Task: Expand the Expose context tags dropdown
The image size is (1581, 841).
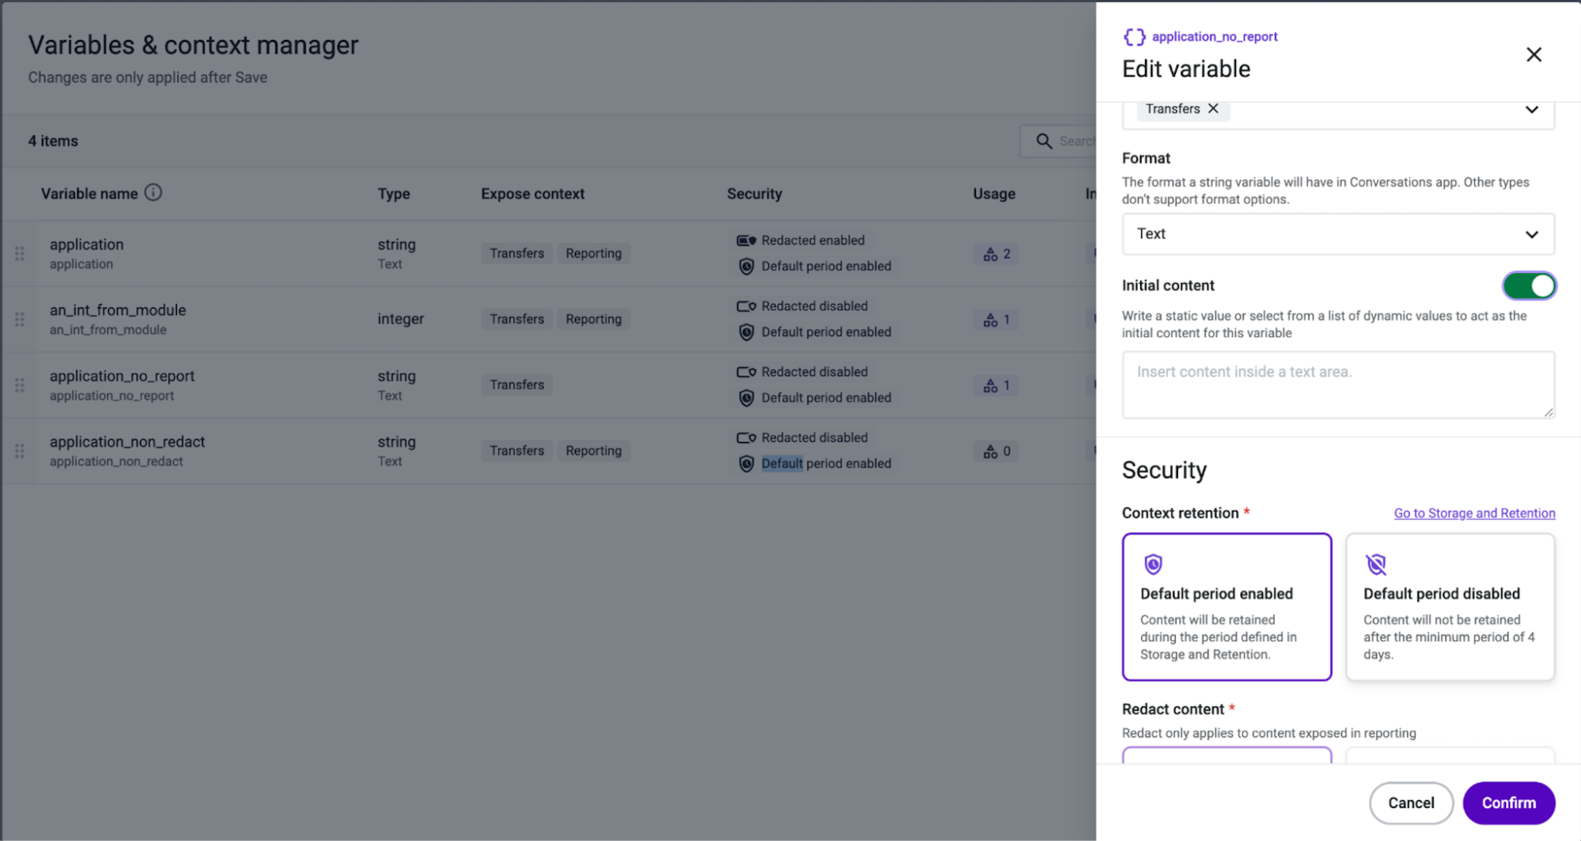Action: click(1532, 110)
